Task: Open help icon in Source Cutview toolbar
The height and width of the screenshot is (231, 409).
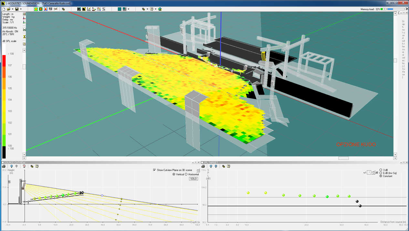Action: 37,166
